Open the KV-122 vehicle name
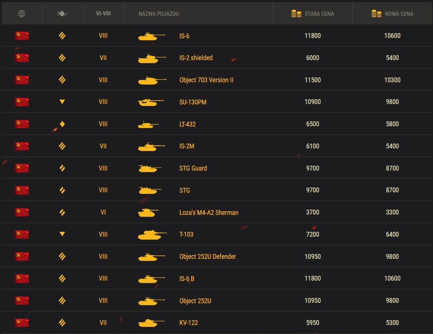Screen dimensions: 433x334 pyautogui.click(x=188, y=323)
